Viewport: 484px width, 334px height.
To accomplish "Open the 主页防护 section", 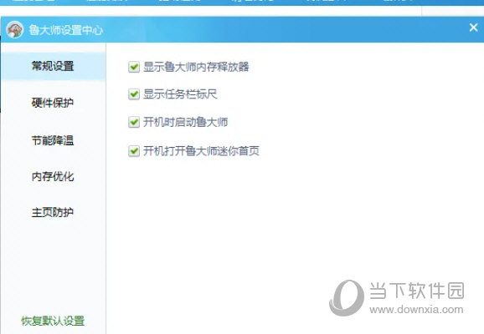I will tap(53, 212).
